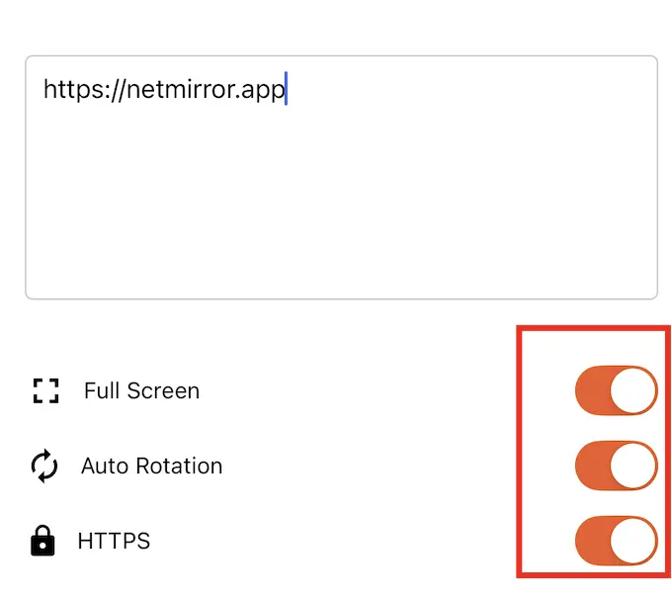Viewport: 672px width, 597px height.
Task: Turn off the Full Screen toggle
Action: coord(617,390)
